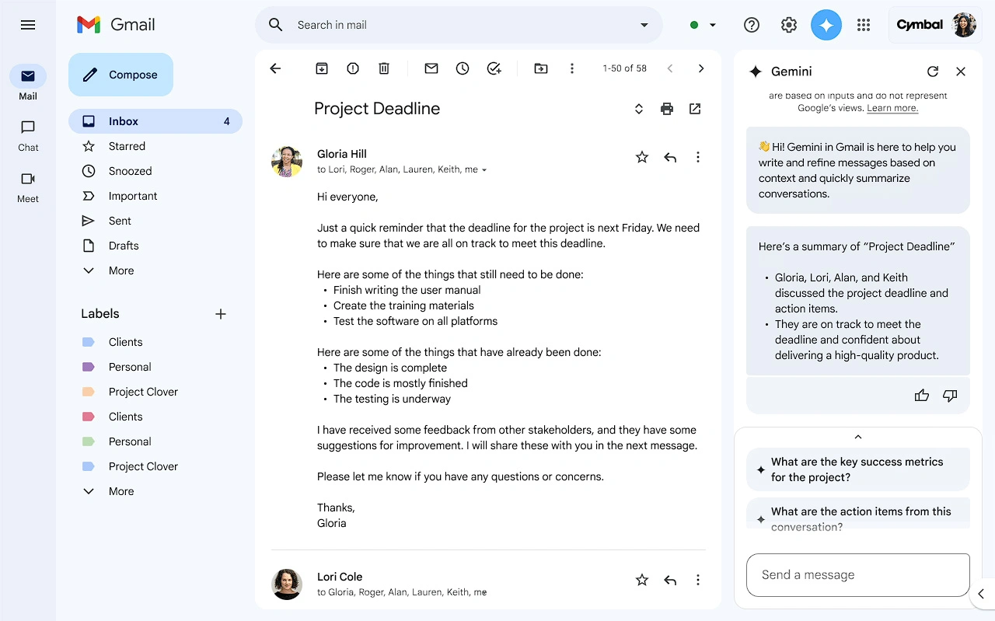Screen dimensions: 995x621
Task: Open the Settings gear icon
Action: pos(789,25)
